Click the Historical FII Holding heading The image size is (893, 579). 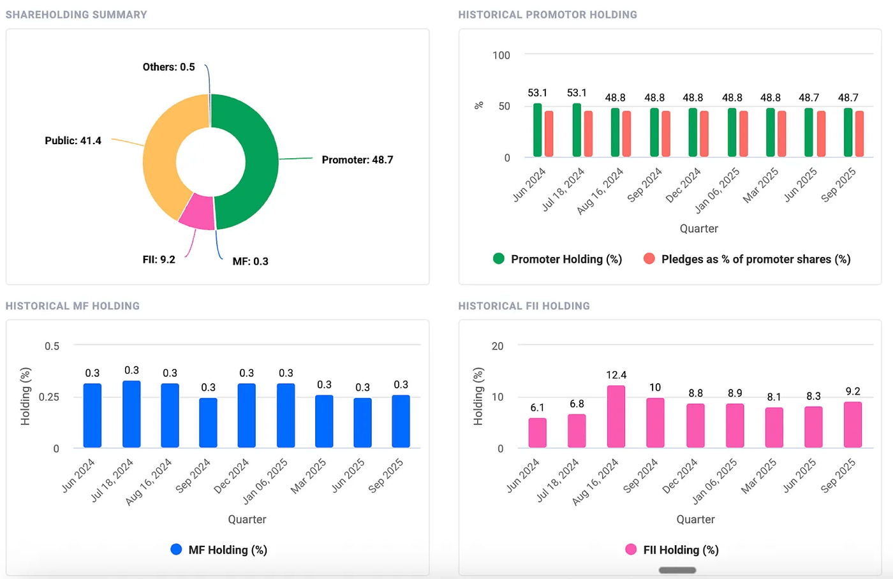(524, 306)
